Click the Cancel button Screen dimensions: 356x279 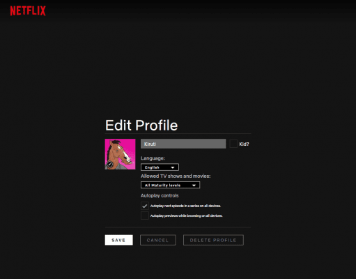(158, 240)
